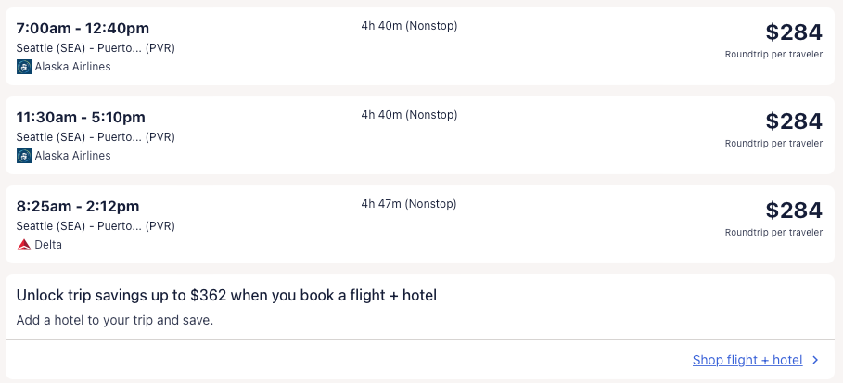Click the Add a hotel to your trip text
843x383 pixels.
pyautogui.click(x=115, y=321)
